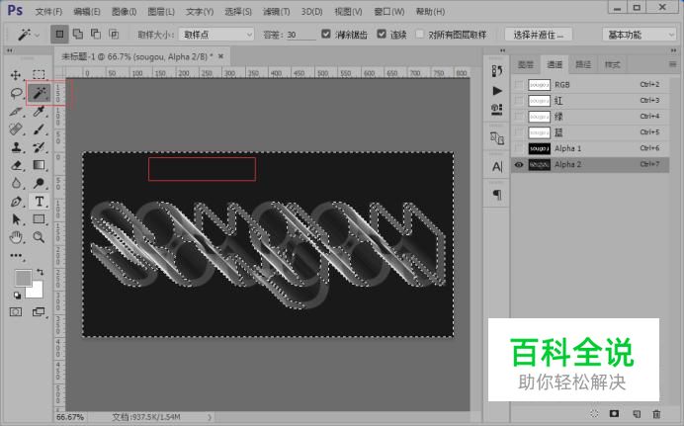Open the extra tools ellipsis menu
The width and height of the screenshot is (684, 426).
tap(16, 256)
